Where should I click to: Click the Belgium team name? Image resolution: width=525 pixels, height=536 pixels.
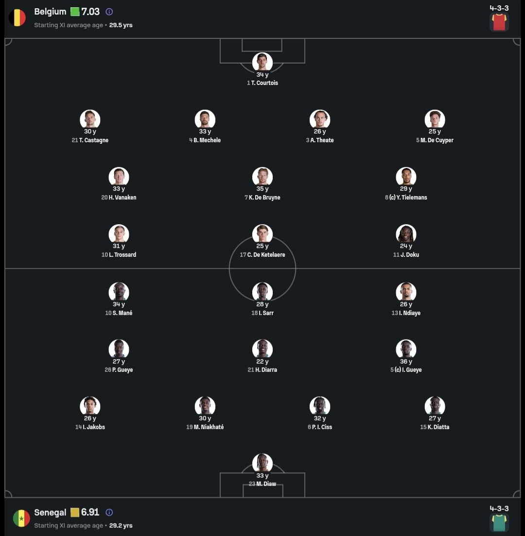coord(50,12)
